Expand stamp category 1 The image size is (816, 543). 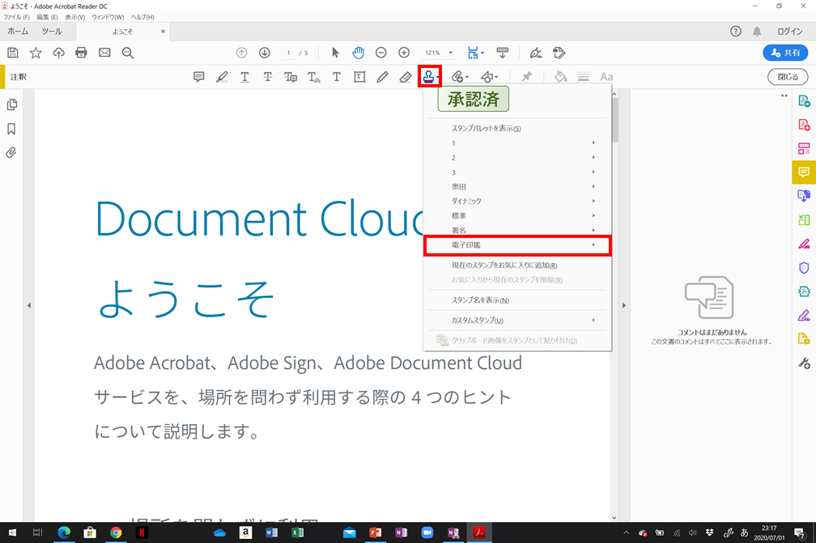[518, 143]
